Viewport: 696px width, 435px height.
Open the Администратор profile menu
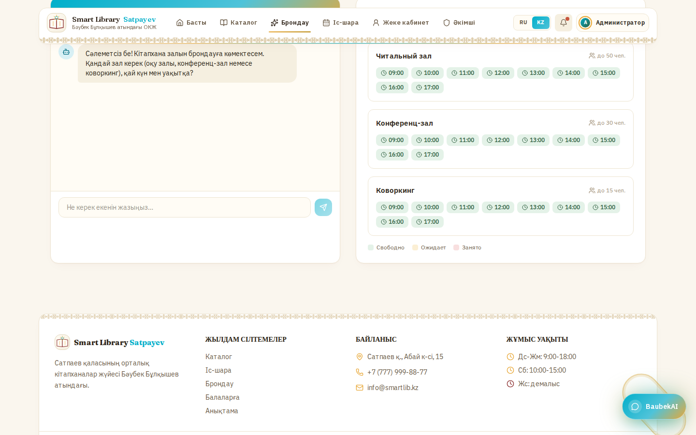[x=612, y=23]
